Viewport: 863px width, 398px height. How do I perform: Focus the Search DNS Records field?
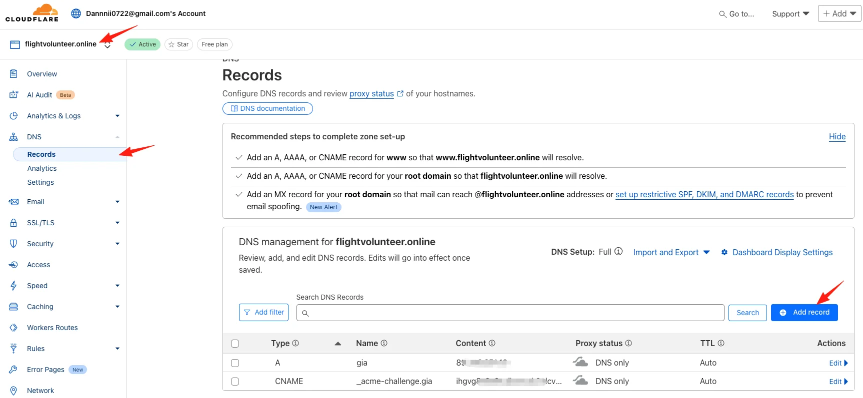tap(510, 313)
